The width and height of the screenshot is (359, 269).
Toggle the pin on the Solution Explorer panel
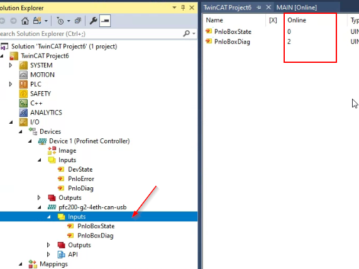tap(183, 8)
